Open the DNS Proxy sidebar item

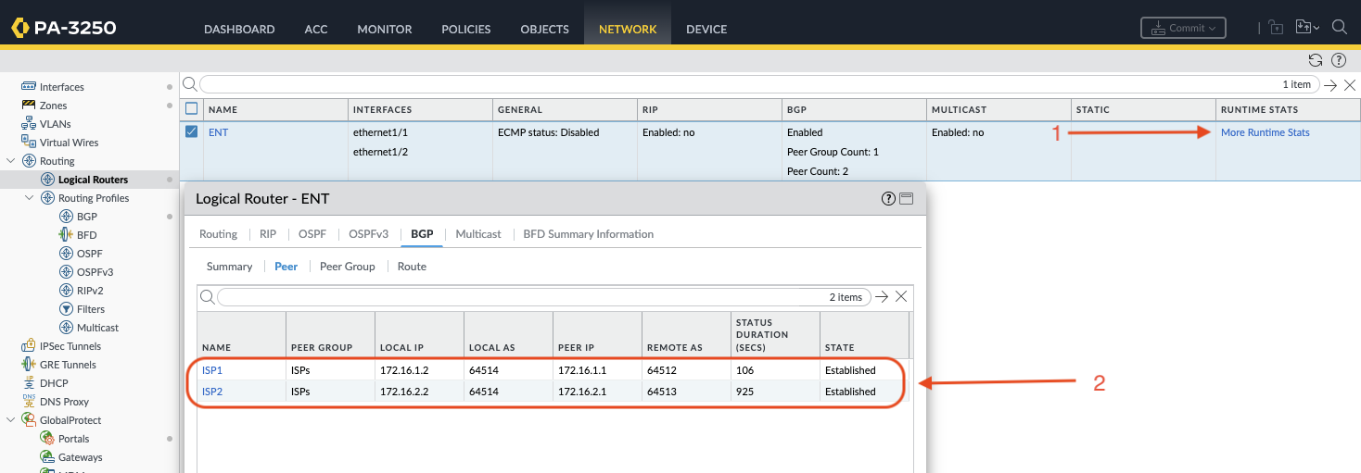[x=64, y=402]
